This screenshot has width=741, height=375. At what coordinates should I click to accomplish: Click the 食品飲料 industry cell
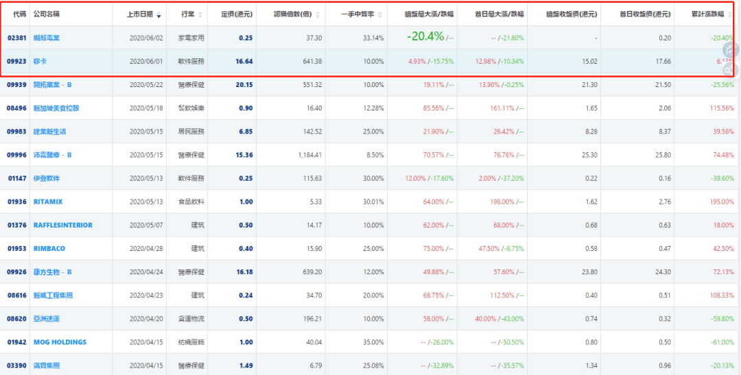point(191,202)
